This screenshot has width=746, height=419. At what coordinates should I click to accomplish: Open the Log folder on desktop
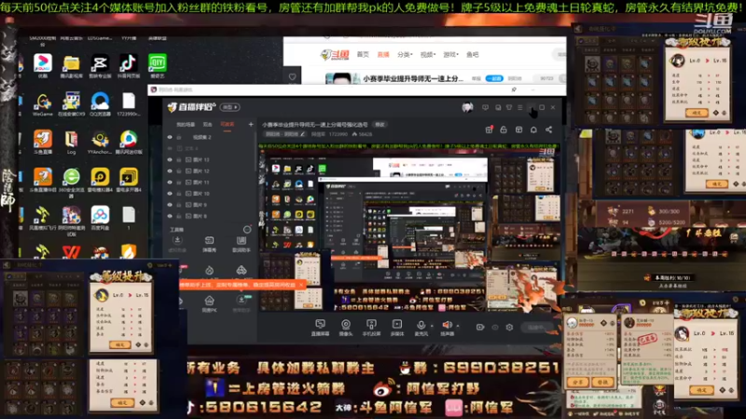71,142
